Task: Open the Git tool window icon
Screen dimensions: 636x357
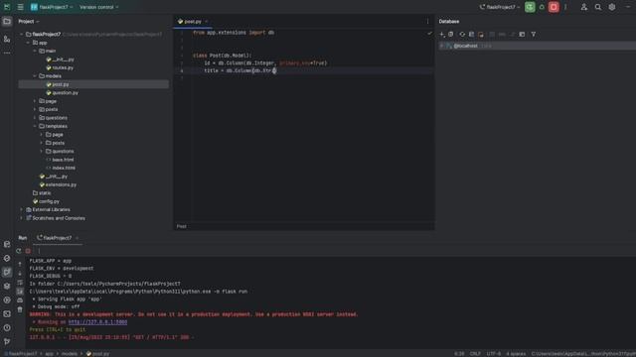Action: click(7, 342)
